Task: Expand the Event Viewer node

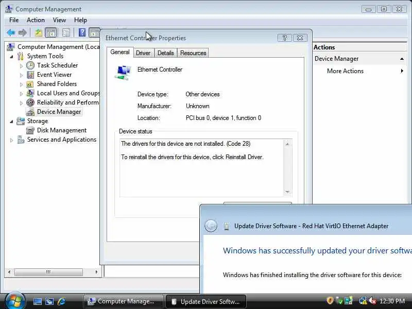Action: point(21,75)
